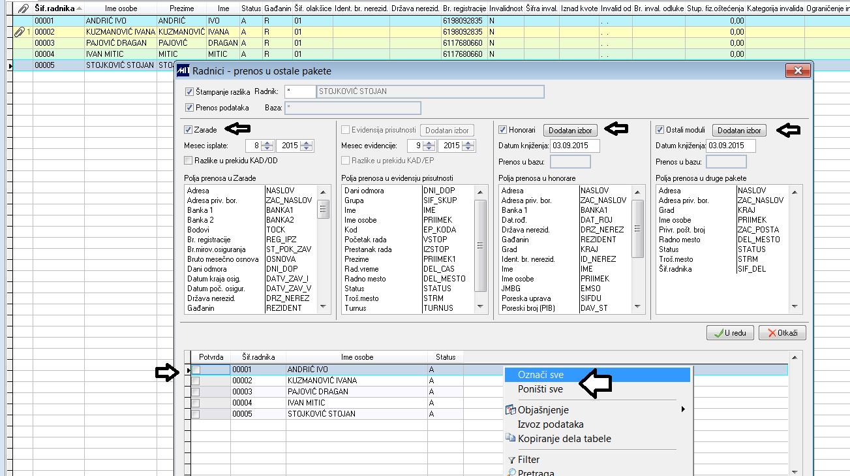Choose Filter from context menu
Image resolution: width=850 pixels, height=476 pixels.
click(x=597, y=460)
